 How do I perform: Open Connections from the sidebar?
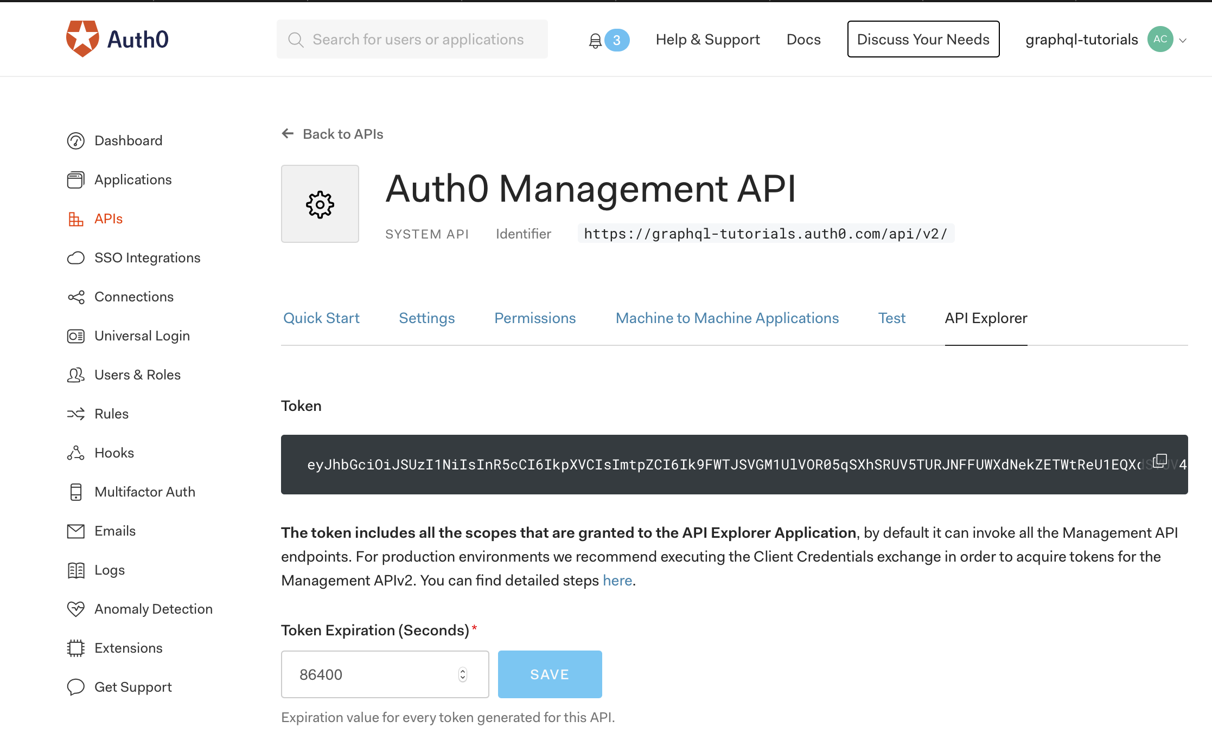[x=134, y=297]
